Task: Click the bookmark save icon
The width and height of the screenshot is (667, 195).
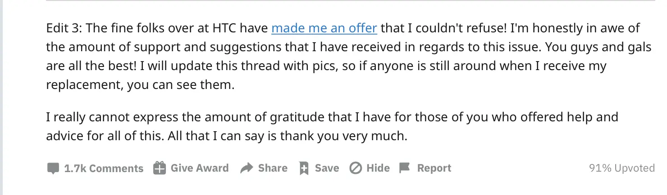Action: [x=304, y=168]
